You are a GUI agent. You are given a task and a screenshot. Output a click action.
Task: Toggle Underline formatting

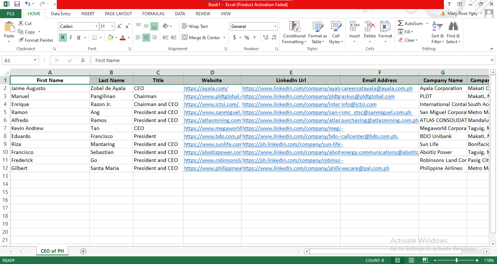78,37
